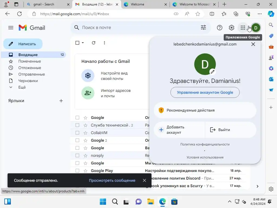Screen dimensions: 277x208
Task: Open Gmail settings gear
Action: (x=231, y=28)
